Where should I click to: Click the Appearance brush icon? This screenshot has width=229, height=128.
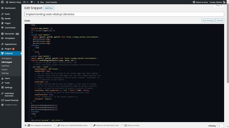coord(2,44)
